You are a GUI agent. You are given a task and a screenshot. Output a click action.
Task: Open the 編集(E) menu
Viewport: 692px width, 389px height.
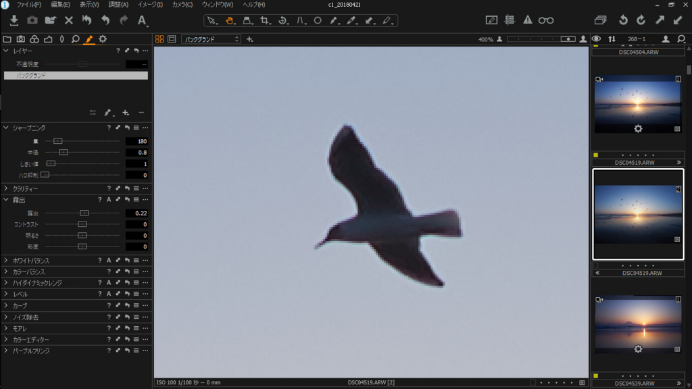(x=60, y=5)
